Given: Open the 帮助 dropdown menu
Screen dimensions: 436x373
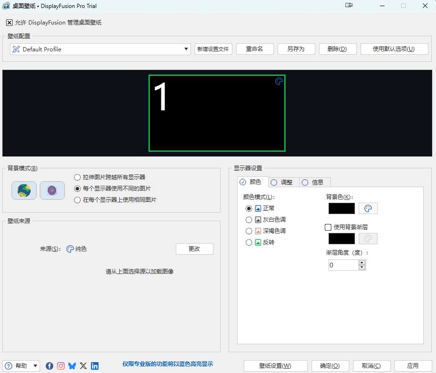Looking at the screenshot, I should pyautogui.click(x=21, y=366).
